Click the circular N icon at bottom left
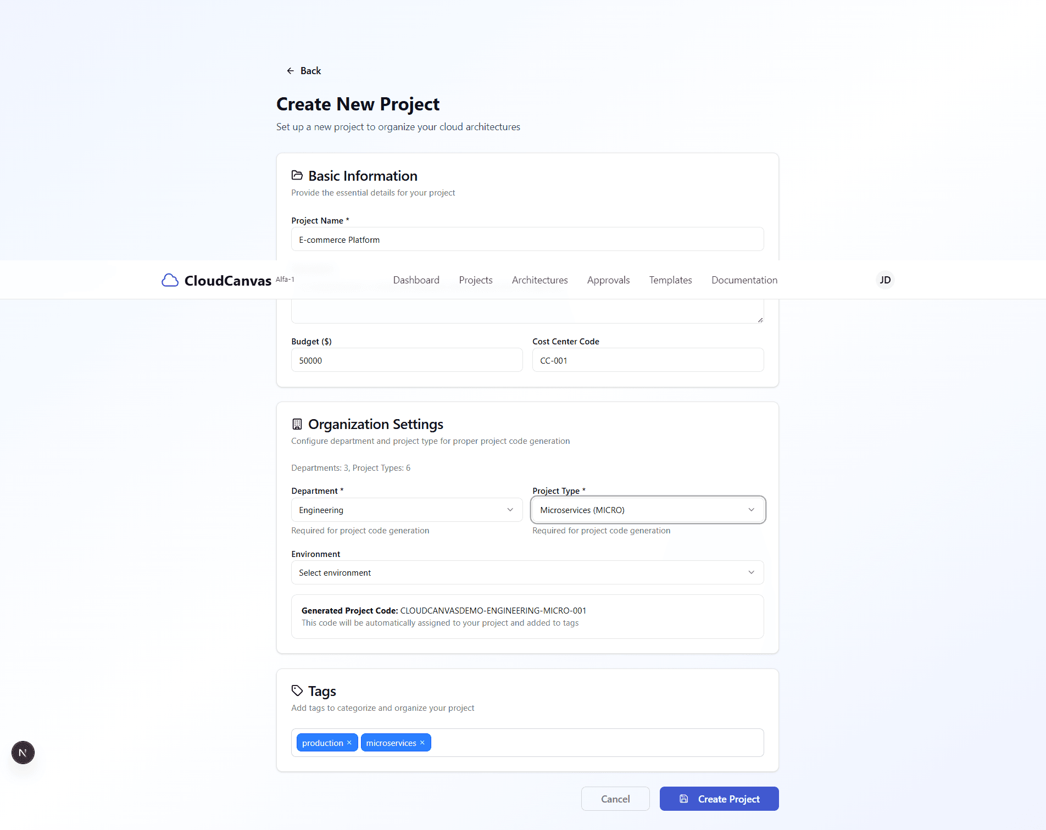 point(23,752)
